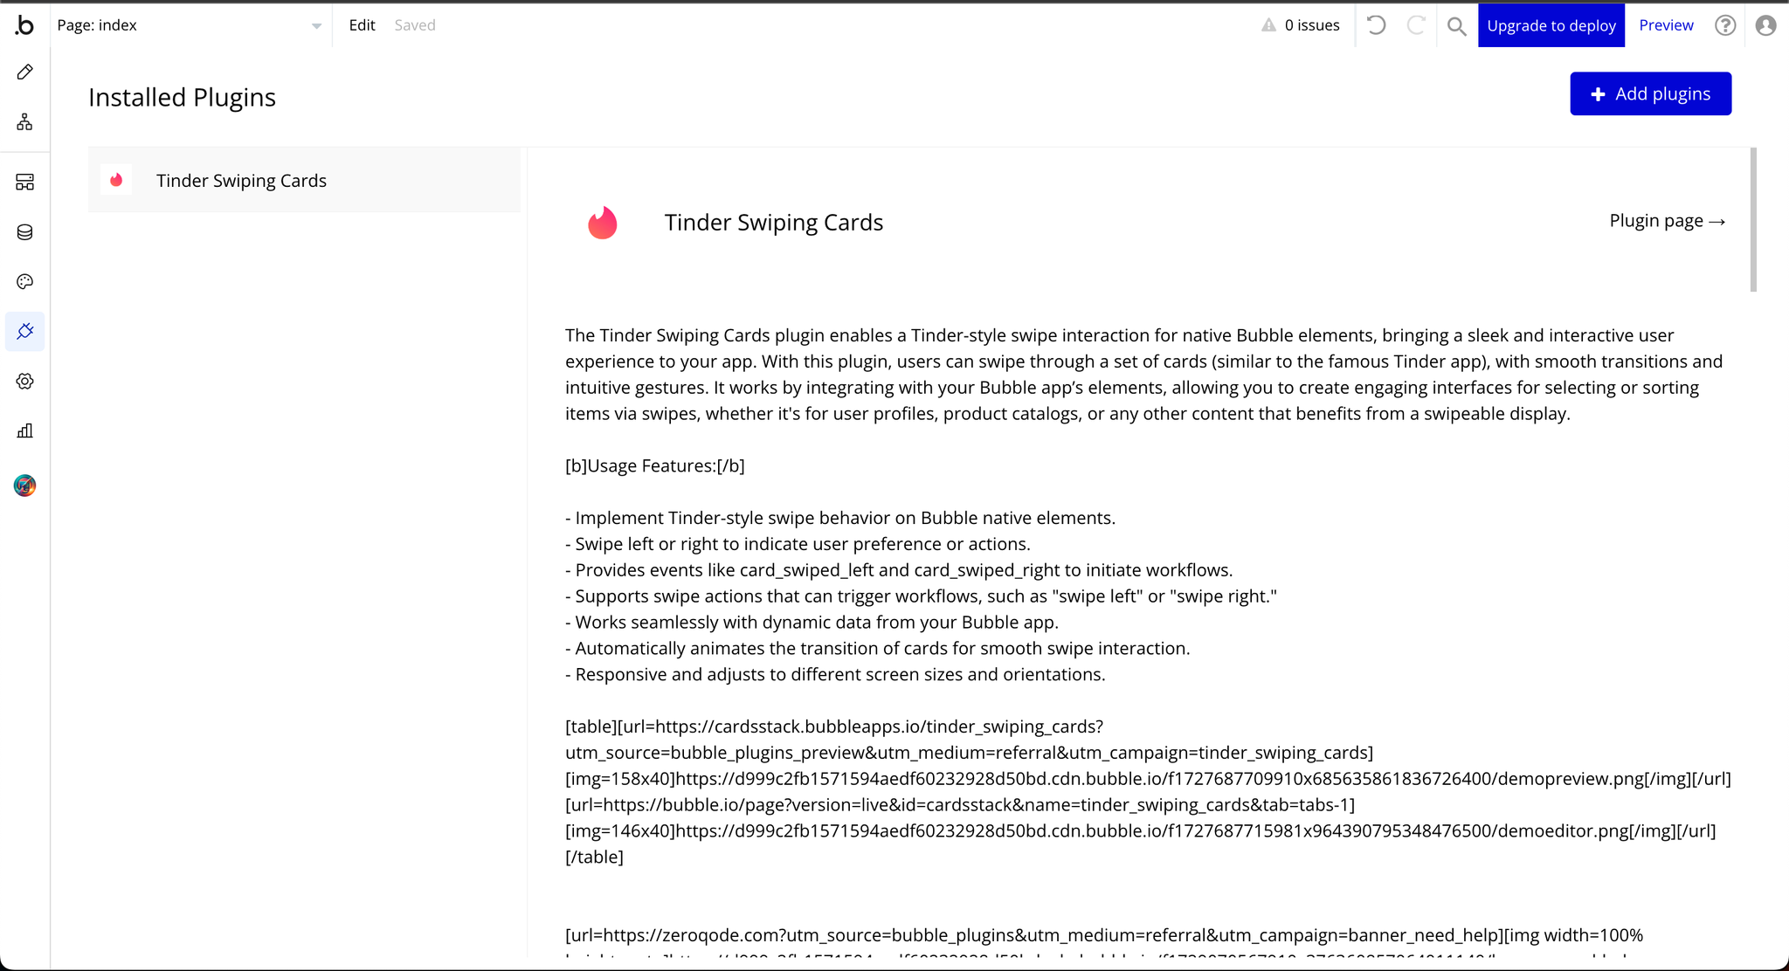1789x971 pixels.
Task: Click the large flame logo in details
Action: pyautogui.click(x=602, y=223)
